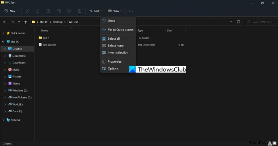The image size is (278, 146).
Task: Sort by the Type column header
Action: [140, 31]
